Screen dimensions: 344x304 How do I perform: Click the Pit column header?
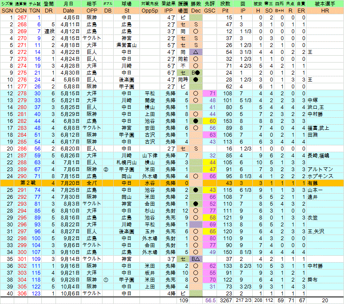click(225, 11)
